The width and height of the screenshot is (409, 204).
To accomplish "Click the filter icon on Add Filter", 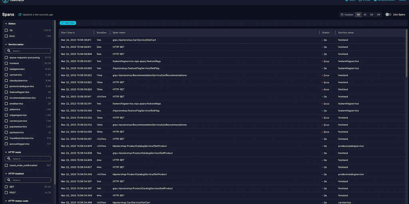I will click(62, 23).
